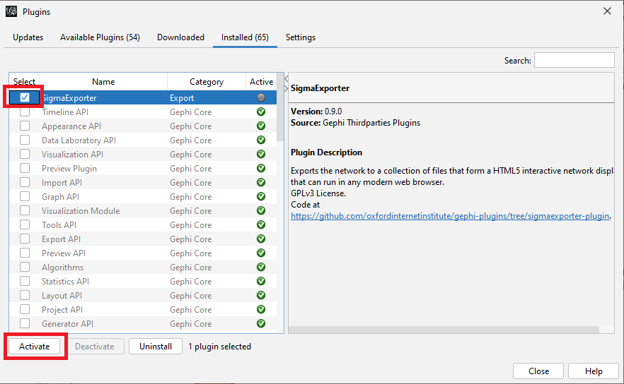Go to the Settings tab

coord(301,37)
